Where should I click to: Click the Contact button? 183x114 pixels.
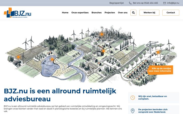[x=171, y=13]
